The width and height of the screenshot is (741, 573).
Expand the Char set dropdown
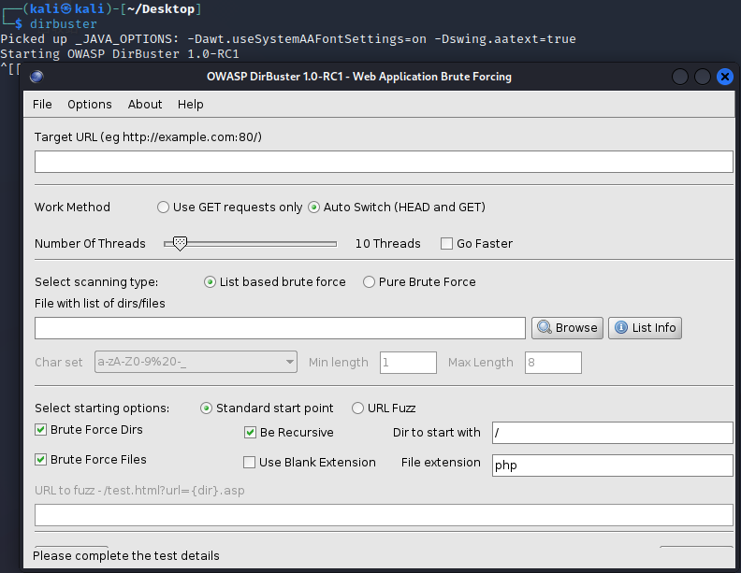289,363
